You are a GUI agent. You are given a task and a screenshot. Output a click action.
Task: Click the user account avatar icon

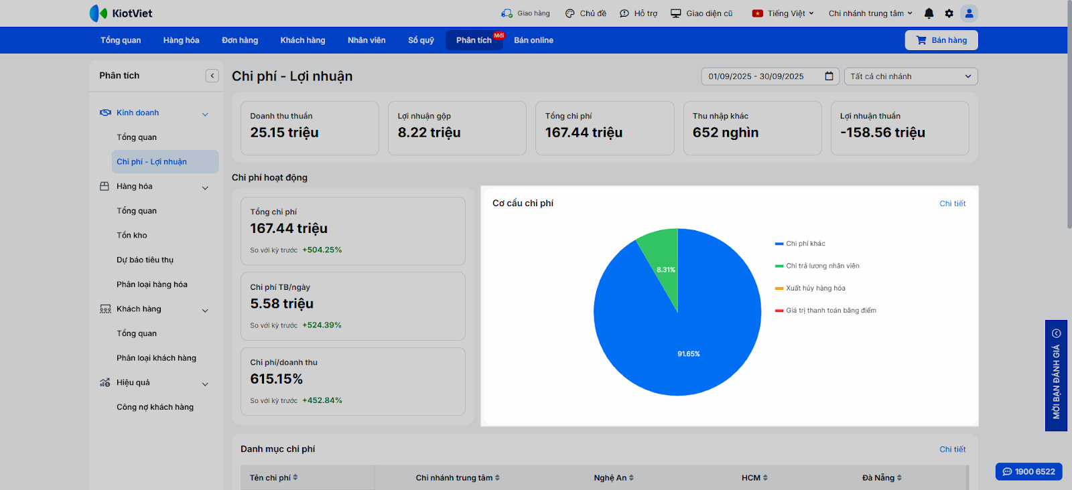(x=969, y=13)
